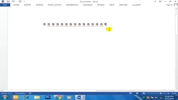Undo the last action

pos(13,1)
